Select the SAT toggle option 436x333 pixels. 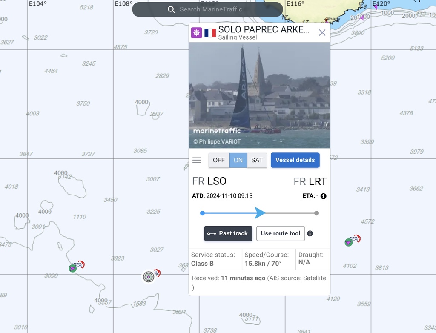click(257, 160)
